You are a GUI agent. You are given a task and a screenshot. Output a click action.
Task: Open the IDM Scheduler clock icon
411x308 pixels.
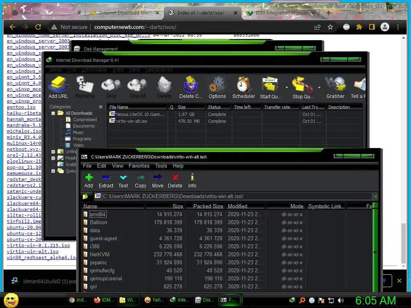[x=244, y=87]
